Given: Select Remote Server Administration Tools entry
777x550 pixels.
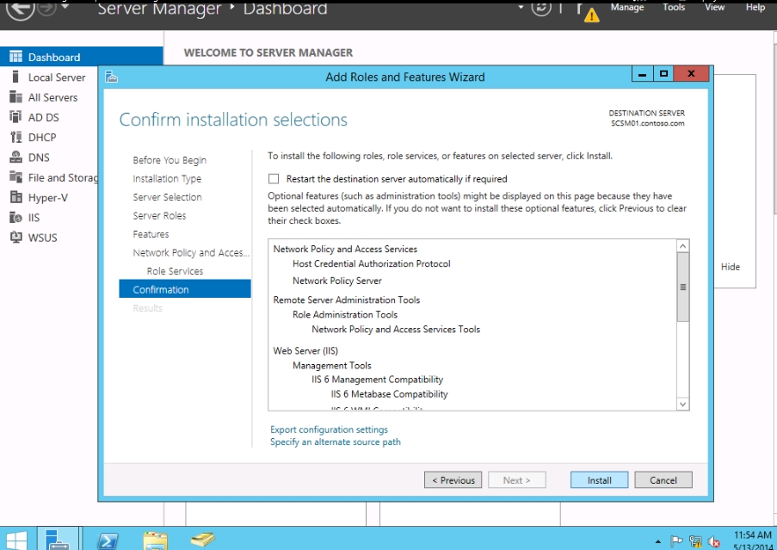Looking at the screenshot, I should [x=347, y=300].
